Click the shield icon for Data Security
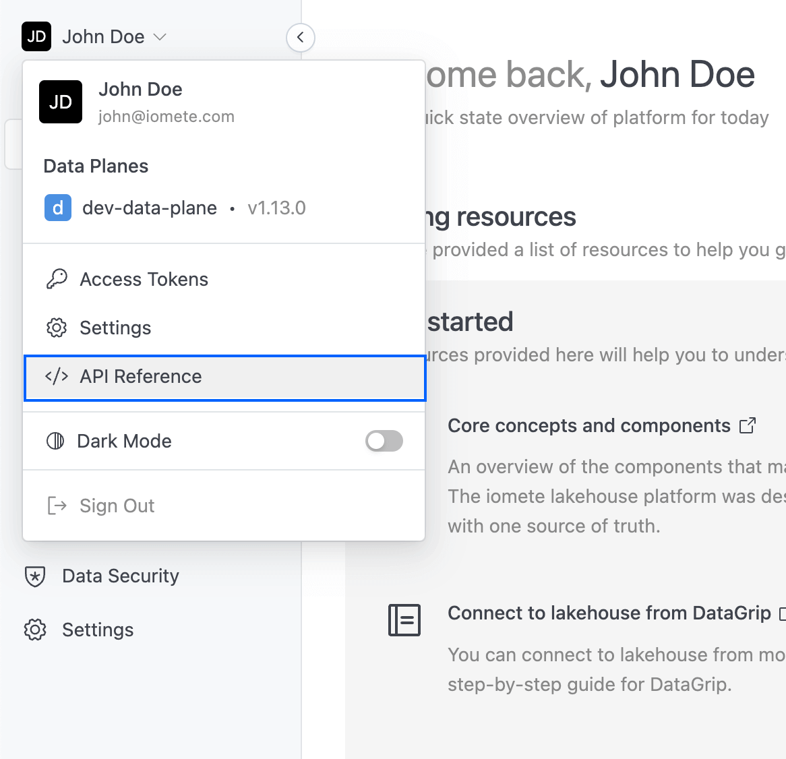Image resolution: width=786 pixels, height=759 pixels. pos(35,576)
